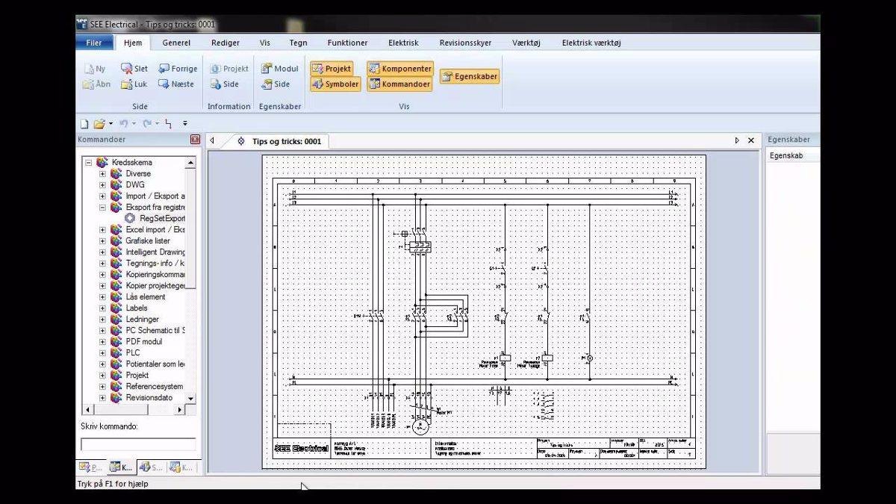Select the Ledninger tree item

tap(142, 319)
